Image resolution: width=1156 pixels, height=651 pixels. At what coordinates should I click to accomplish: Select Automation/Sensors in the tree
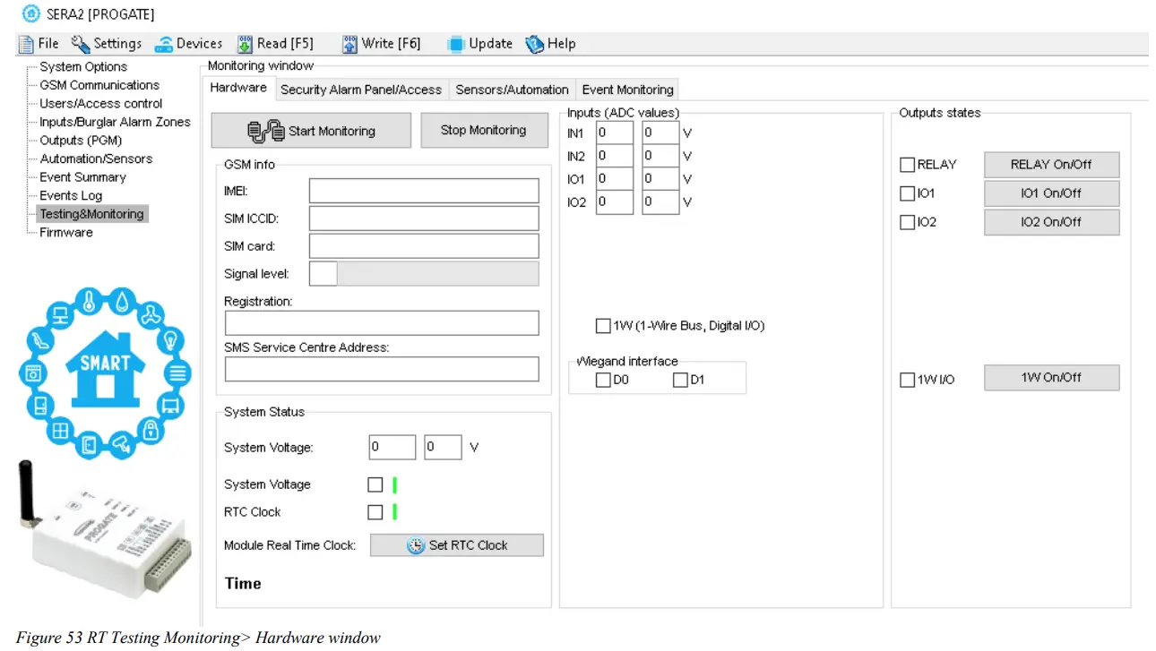point(96,158)
